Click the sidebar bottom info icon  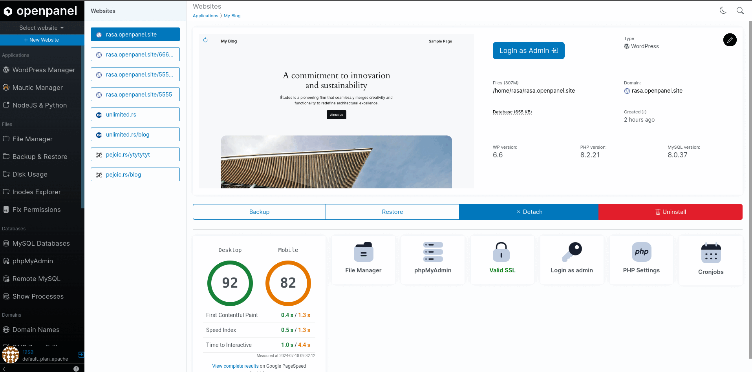coord(76,368)
